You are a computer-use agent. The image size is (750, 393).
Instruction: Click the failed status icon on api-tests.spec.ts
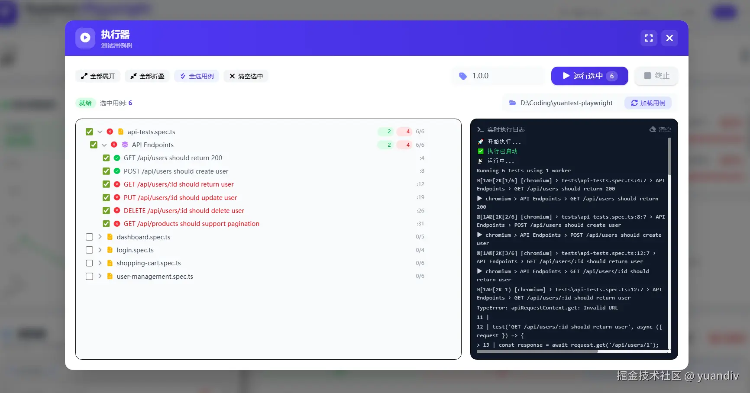tap(110, 132)
